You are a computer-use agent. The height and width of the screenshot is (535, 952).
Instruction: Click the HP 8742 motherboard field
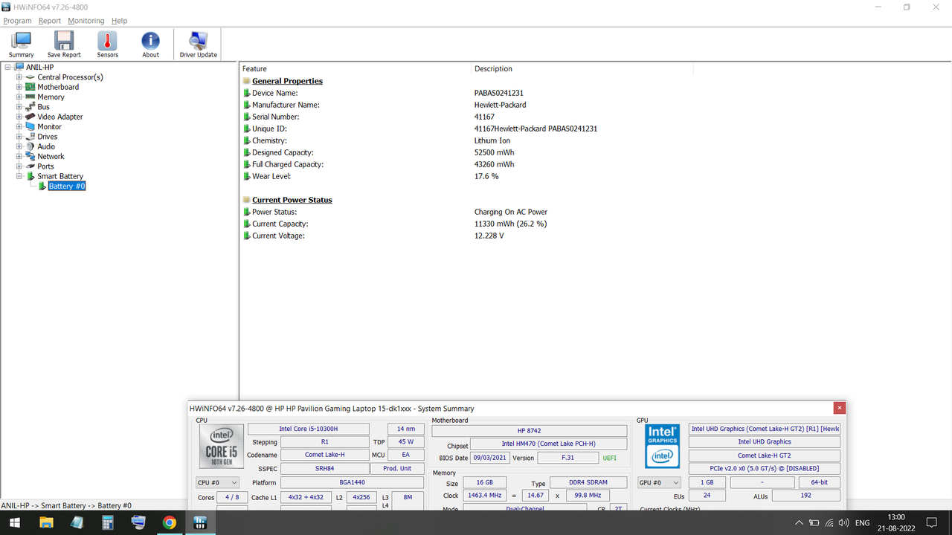click(529, 431)
